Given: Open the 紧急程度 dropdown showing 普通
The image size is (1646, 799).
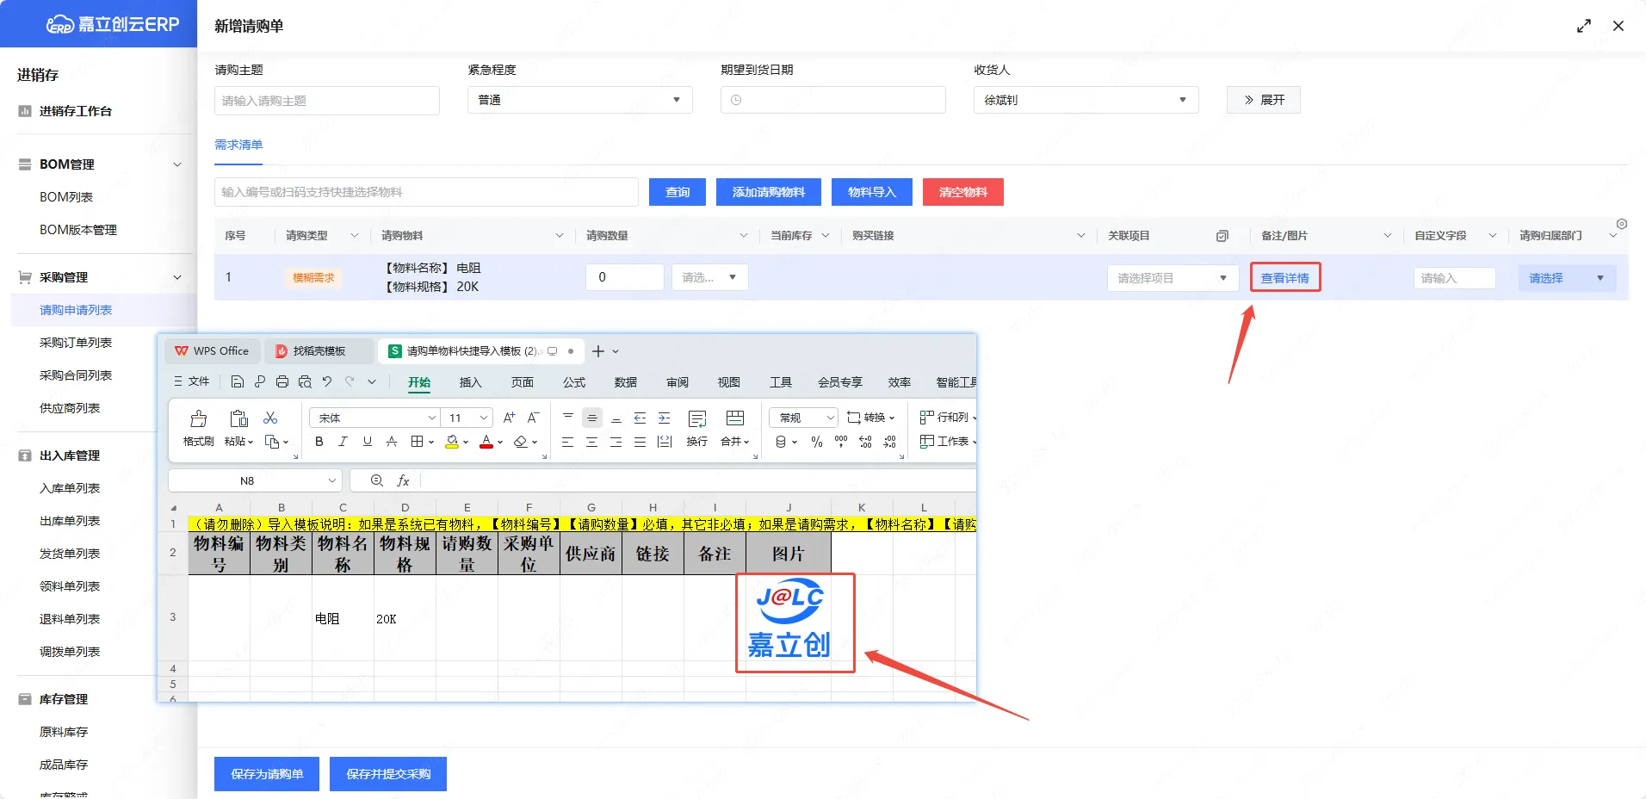Looking at the screenshot, I should pyautogui.click(x=579, y=100).
